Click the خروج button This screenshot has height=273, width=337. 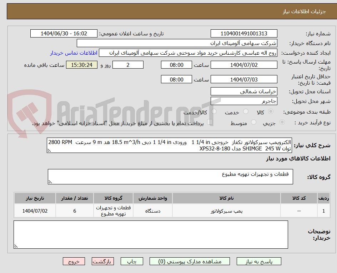click(x=74, y=261)
